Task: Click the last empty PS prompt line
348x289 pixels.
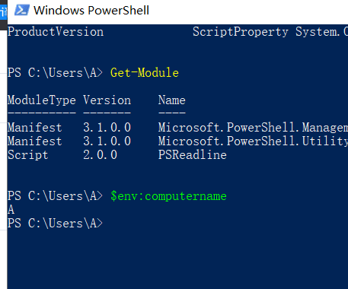Action: coord(55,224)
